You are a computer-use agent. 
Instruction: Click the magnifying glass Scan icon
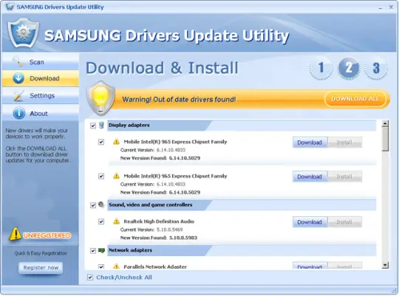pos(18,61)
